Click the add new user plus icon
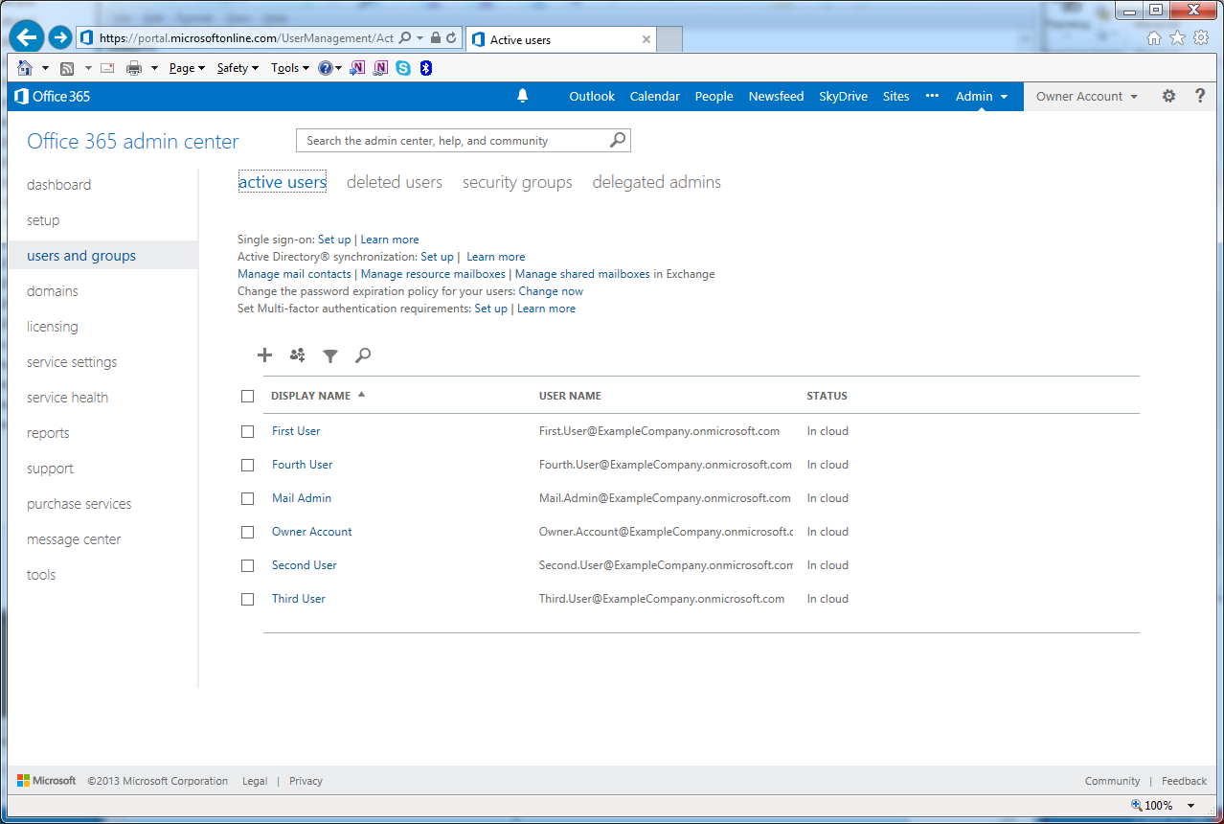Screen dimensions: 1224x824 pyautogui.click(x=265, y=355)
